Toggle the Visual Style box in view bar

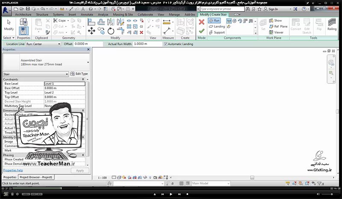[119, 177]
